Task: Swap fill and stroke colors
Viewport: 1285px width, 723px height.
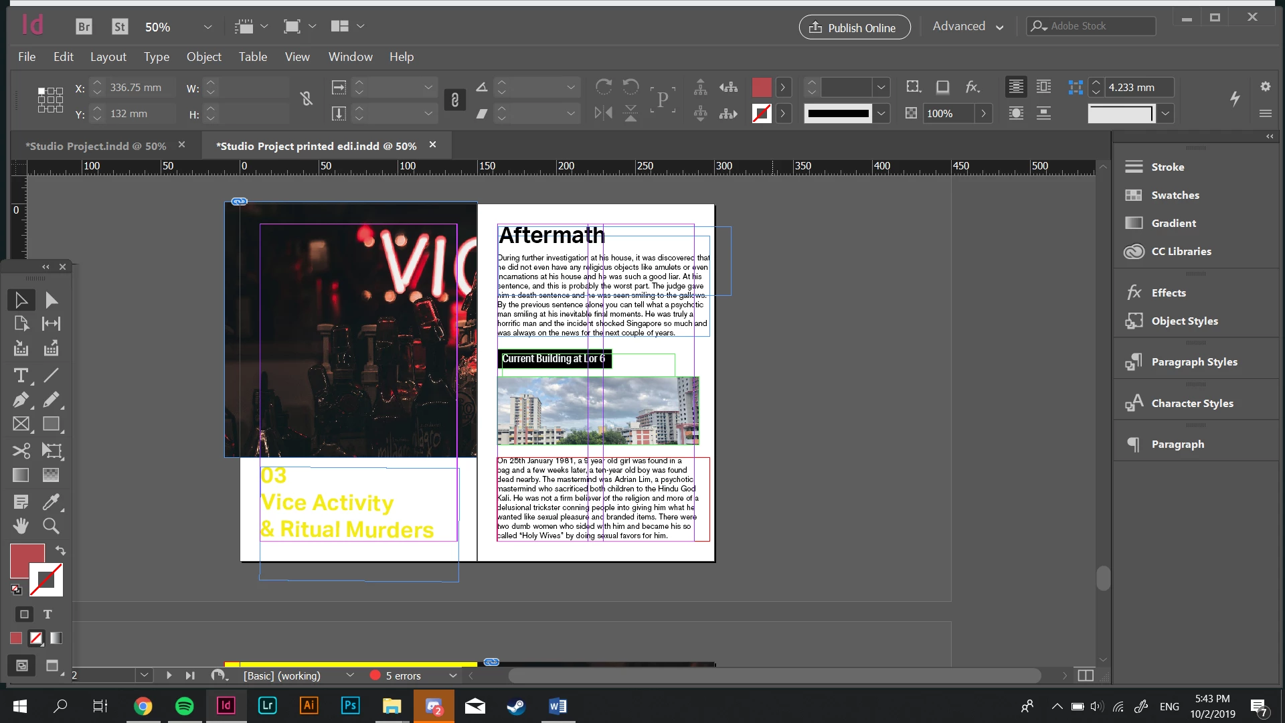Action: 60,550
